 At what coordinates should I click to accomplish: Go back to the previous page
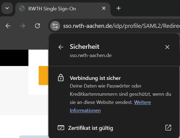pos(8,26)
